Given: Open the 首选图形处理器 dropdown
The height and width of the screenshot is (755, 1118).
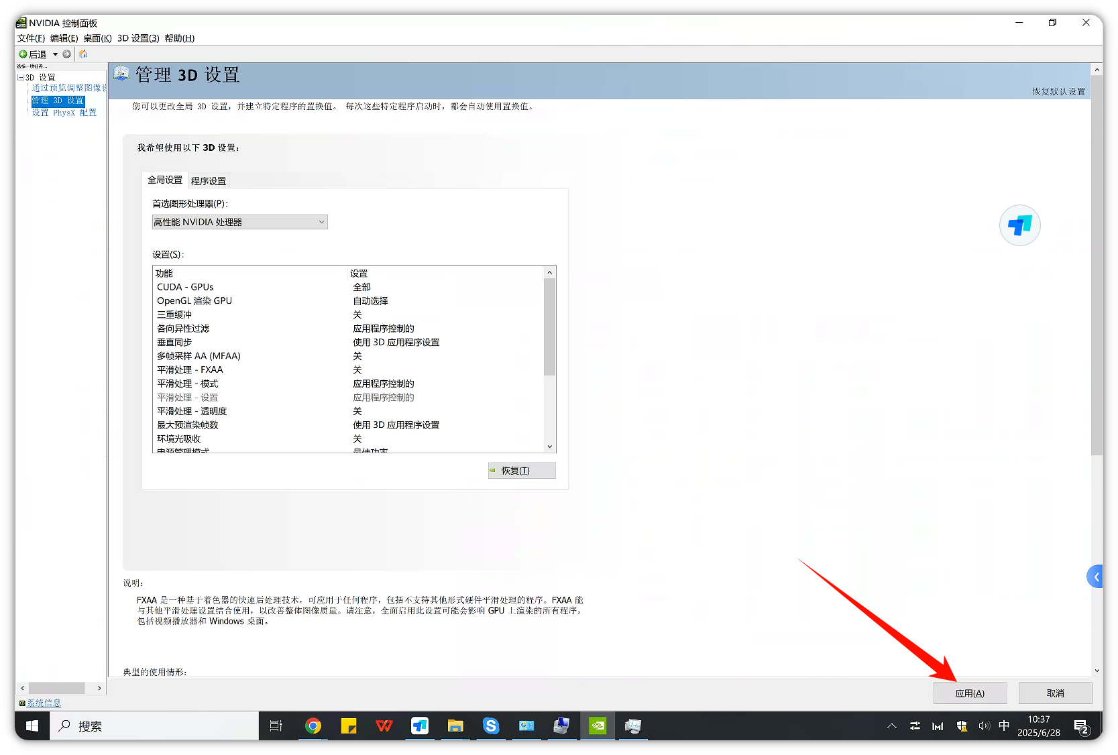Looking at the screenshot, I should pos(240,222).
